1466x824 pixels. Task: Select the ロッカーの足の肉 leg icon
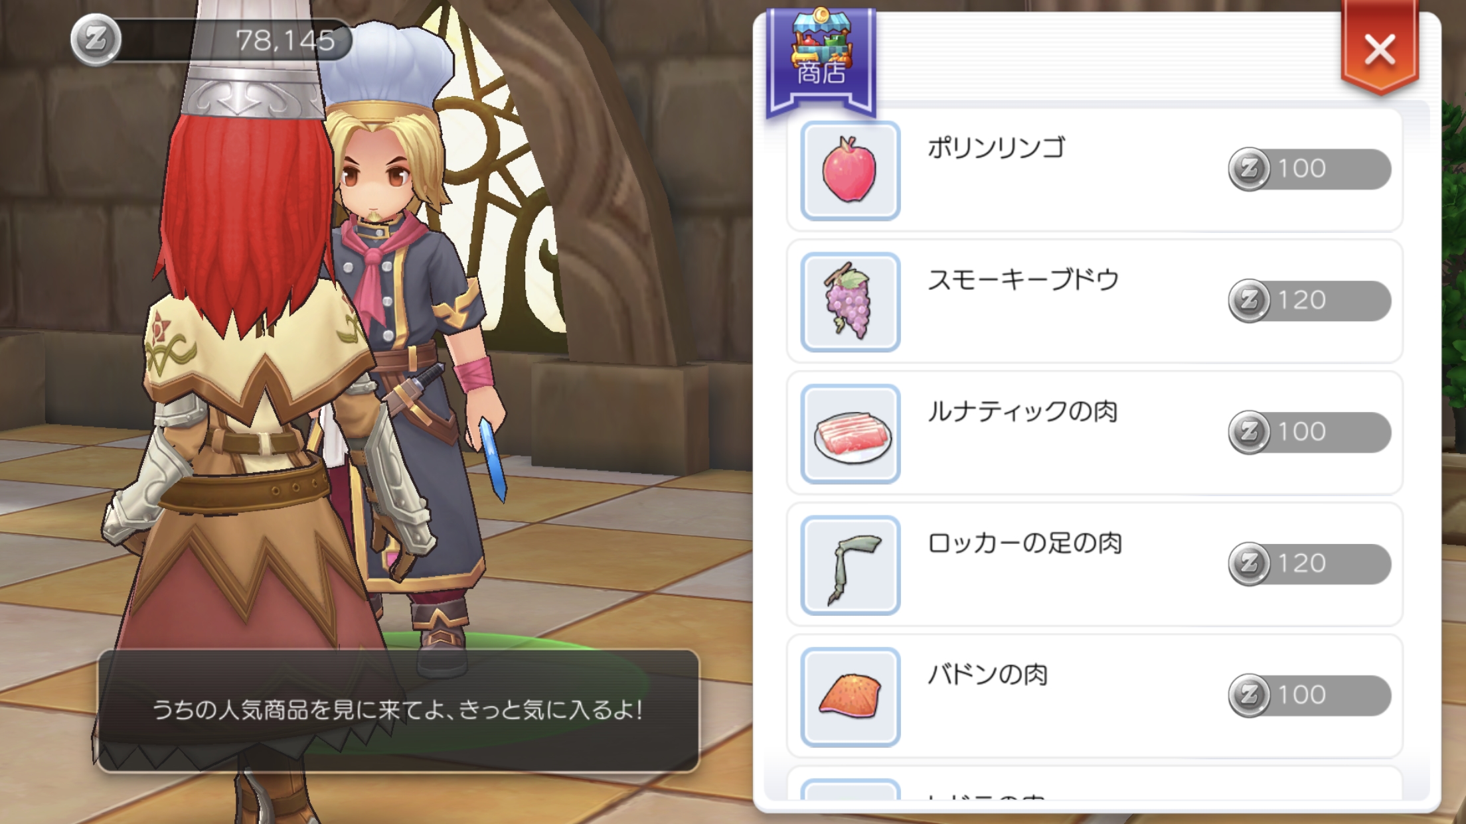(851, 565)
